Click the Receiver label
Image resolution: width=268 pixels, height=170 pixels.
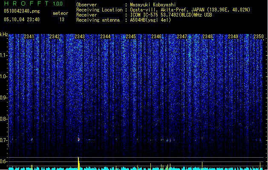click(x=86, y=15)
